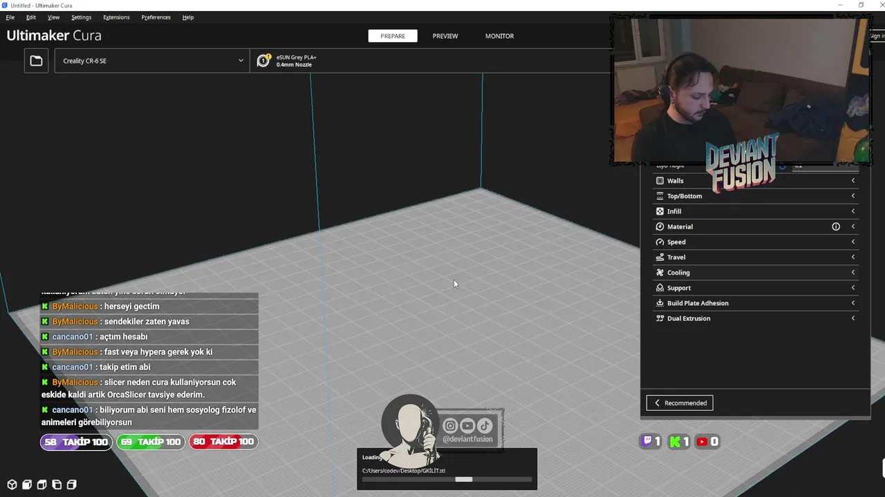This screenshot has width=885, height=497.
Task: Switch to top view cube icon
Action: (x=41, y=485)
